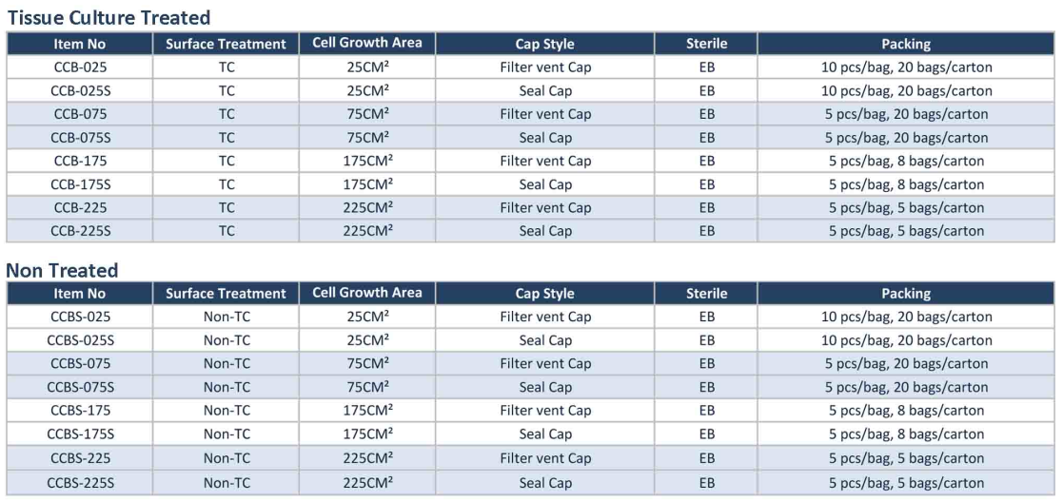Screen dimensions: 1063x501
Task: Select the CCB-025 item number cell
Action: [79, 67]
